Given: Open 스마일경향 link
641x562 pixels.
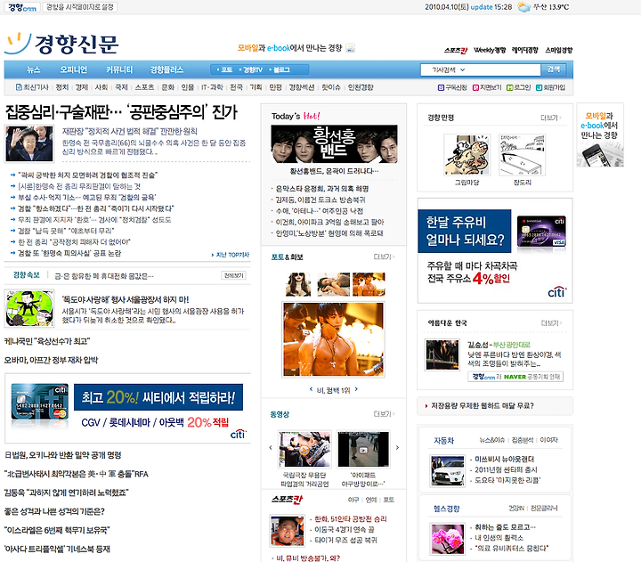Looking at the screenshot, I should tap(559, 50).
